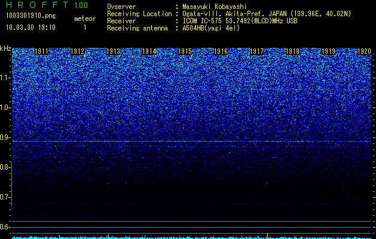Image resolution: width=376 pixels, height=239 pixels.
Task: Click the A504HB(yagi 4el) antenna text
Action: click(x=211, y=28)
